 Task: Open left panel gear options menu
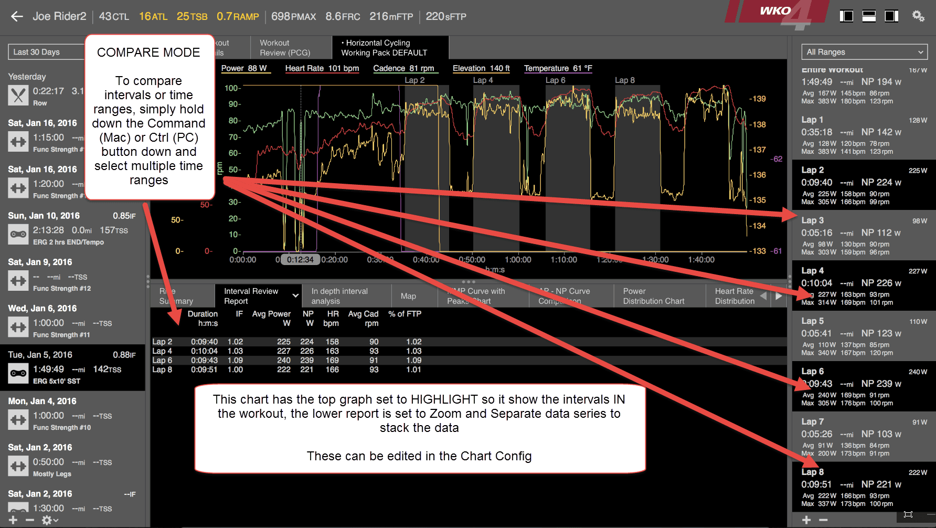50,520
